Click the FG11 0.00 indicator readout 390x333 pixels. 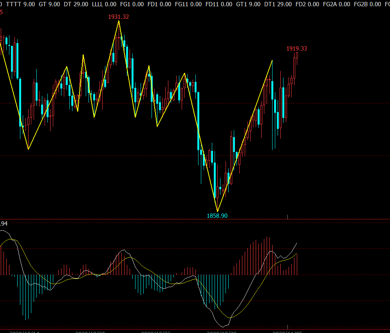point(188,4)
